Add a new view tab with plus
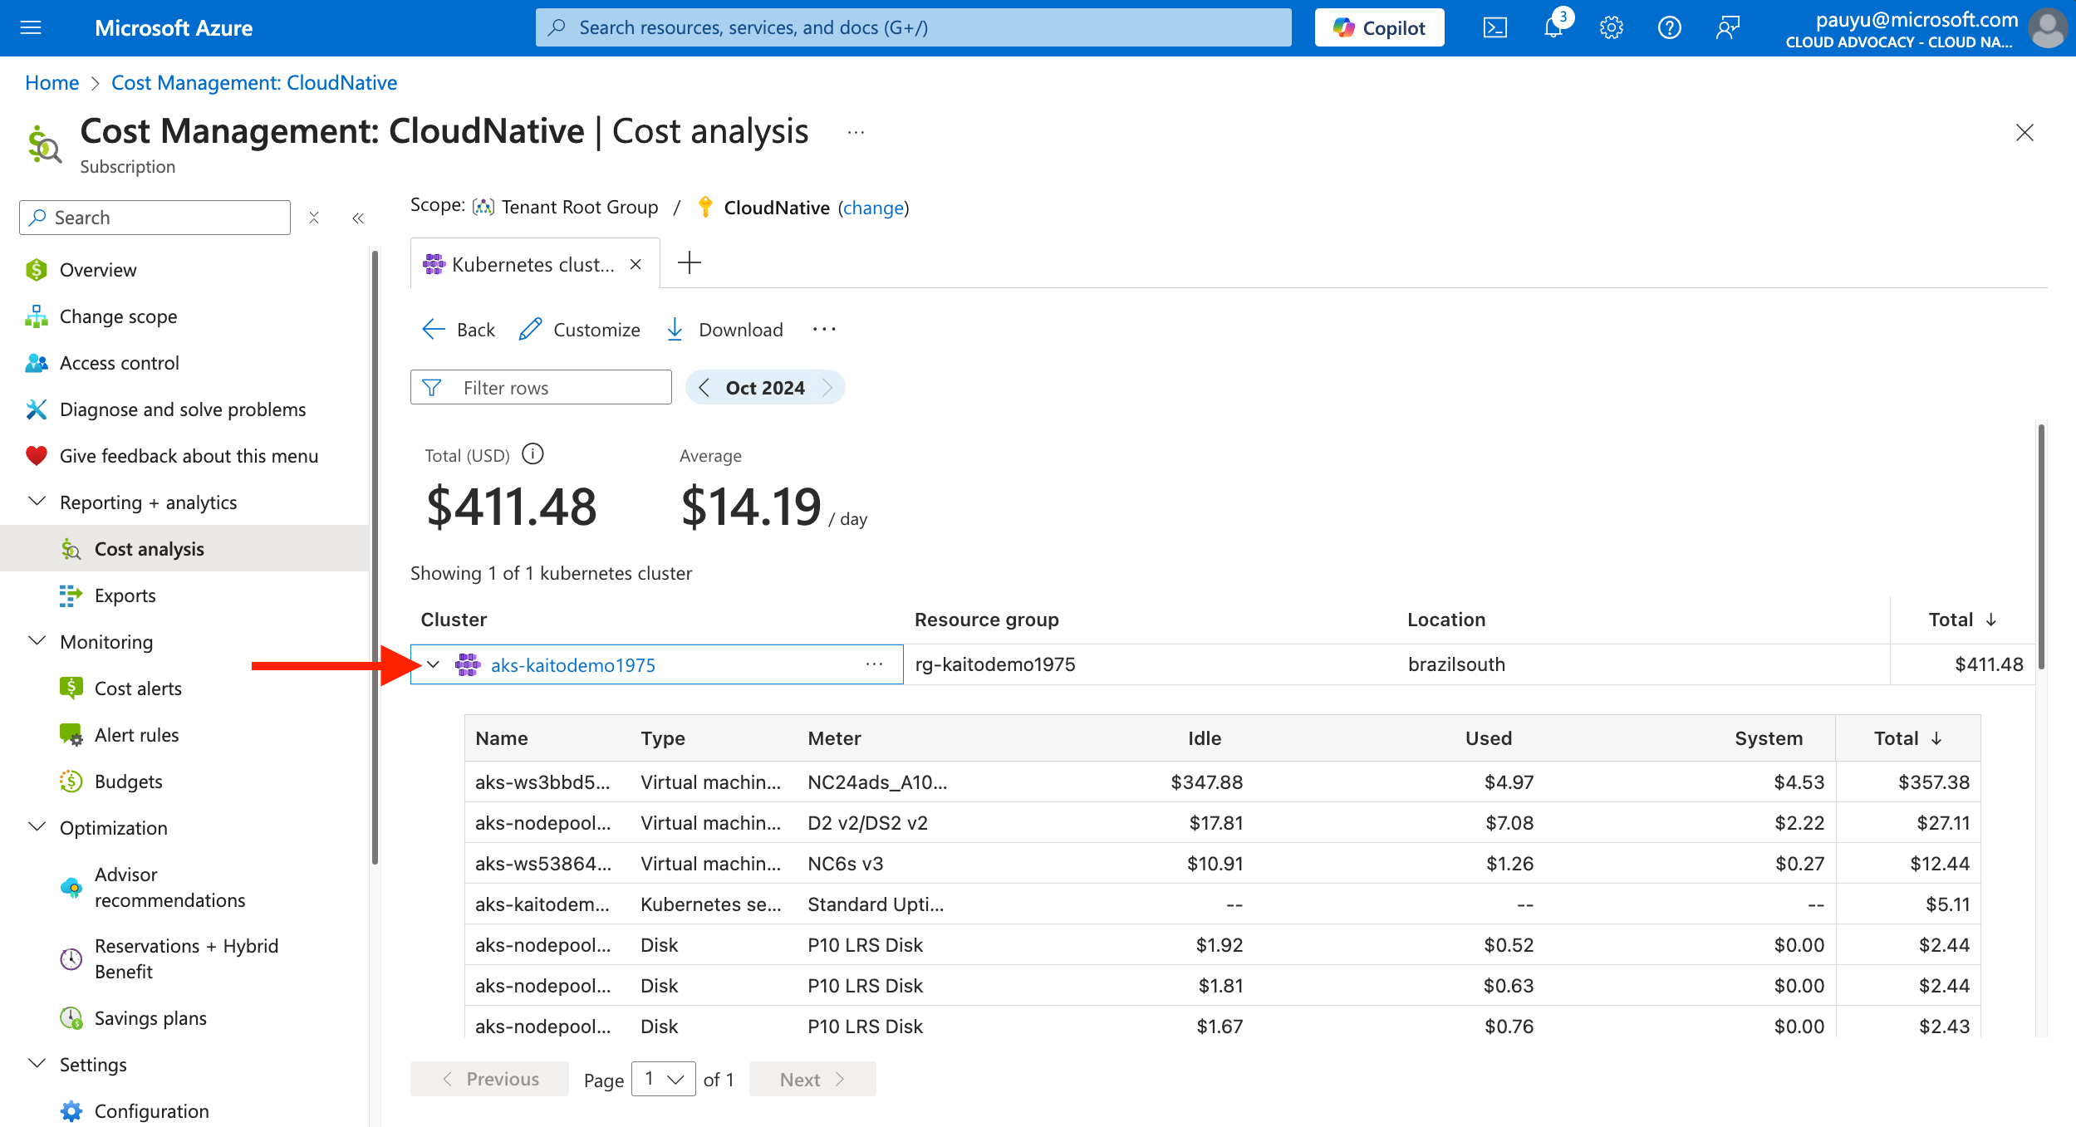The width and height of the screenshot is (2076, 1127). [690, 263]
